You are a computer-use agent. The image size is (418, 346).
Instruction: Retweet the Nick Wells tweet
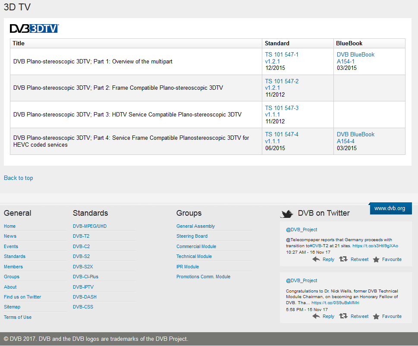pyautogui.click(x=354, y=316)
